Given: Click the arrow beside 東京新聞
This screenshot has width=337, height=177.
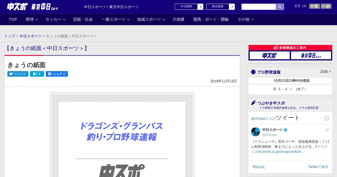Looking at the screenshot, I should [x=232, y=7].
